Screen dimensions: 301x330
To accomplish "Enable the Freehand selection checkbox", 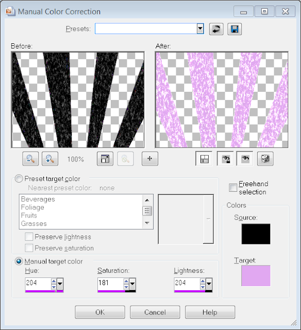I will pos(233,188).
